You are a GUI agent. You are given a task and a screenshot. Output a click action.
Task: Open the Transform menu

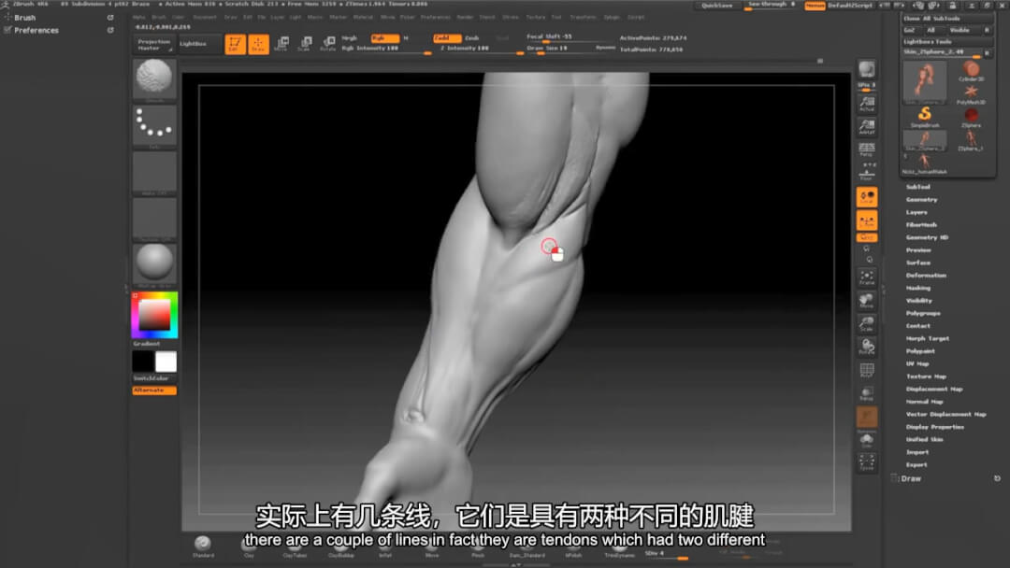tap(583, 18)
